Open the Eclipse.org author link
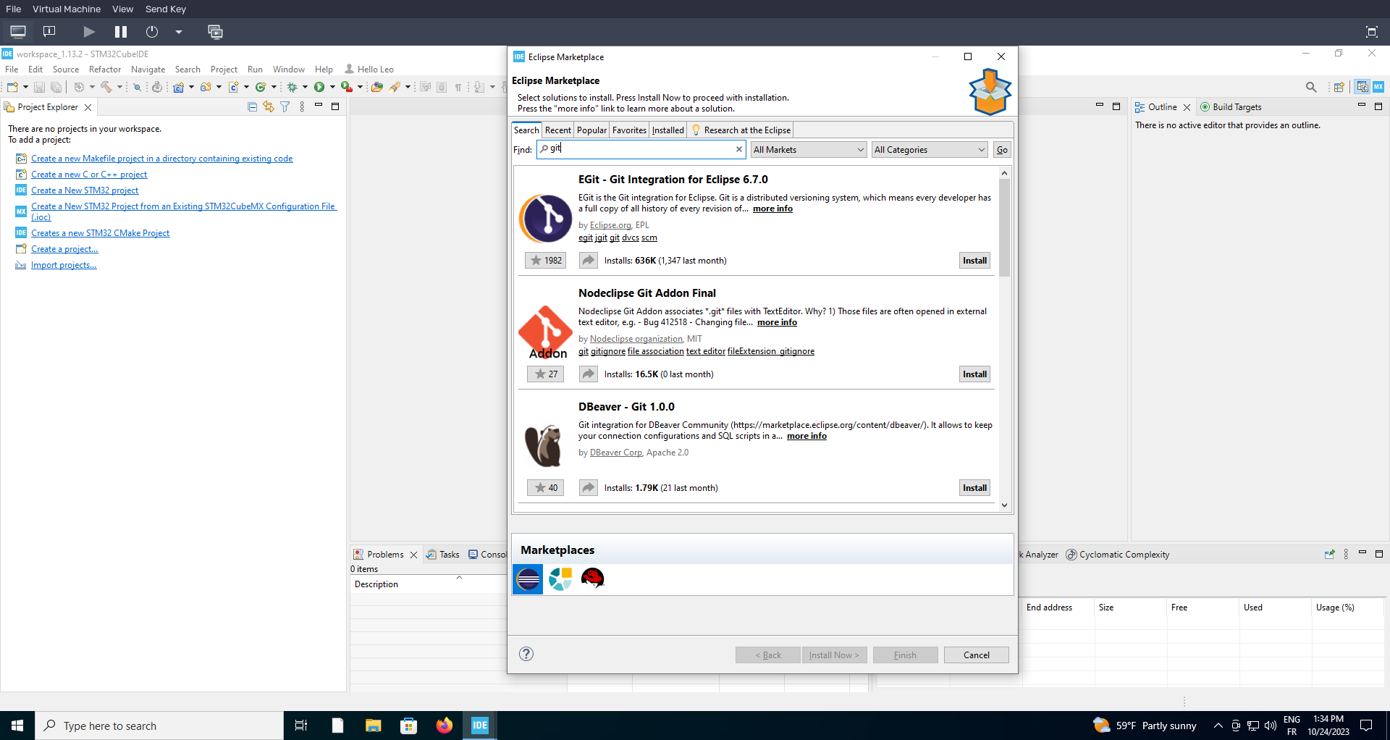This screenshot has height=740, width=1390. click(610, 225)
